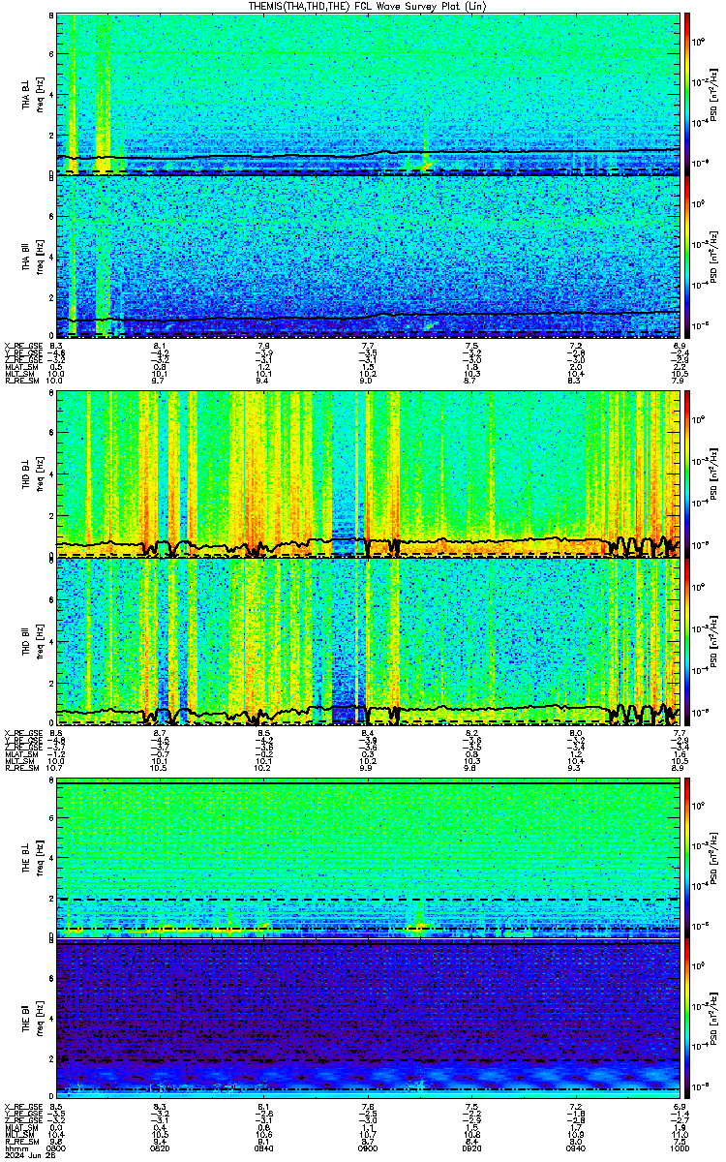Viewport: 726px width, 1162px height.
Task: Click the PSD color bar beside THD B-parallel
Action: pos(686,642)
